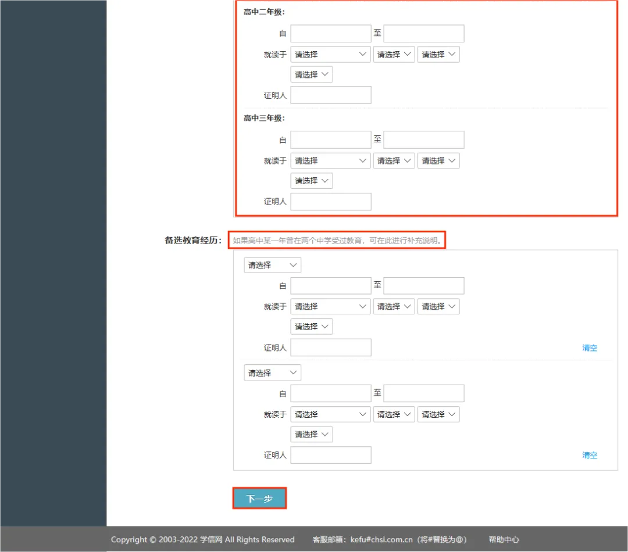Viewport: 628px width, 552px height.
Task: Open 帮助中心 link in footer
Action: click(504, 539)
